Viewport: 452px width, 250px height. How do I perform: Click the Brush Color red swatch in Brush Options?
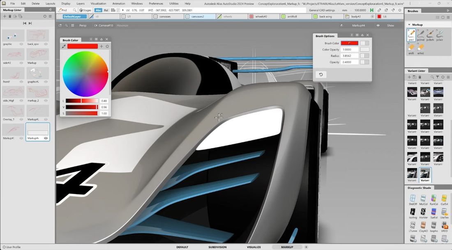coord(349,43)
